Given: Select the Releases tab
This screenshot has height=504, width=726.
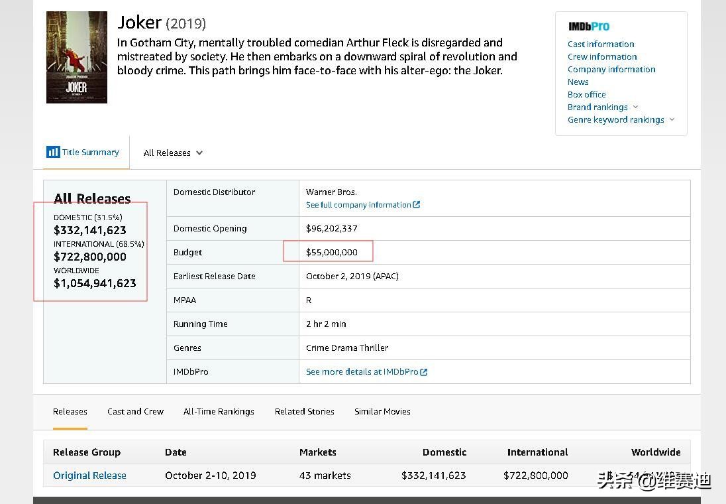Looking at the screenshot, I should point(70,411).
